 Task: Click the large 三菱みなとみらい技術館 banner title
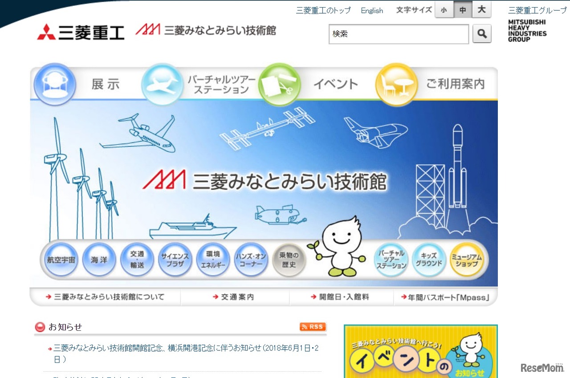(265, 181)
